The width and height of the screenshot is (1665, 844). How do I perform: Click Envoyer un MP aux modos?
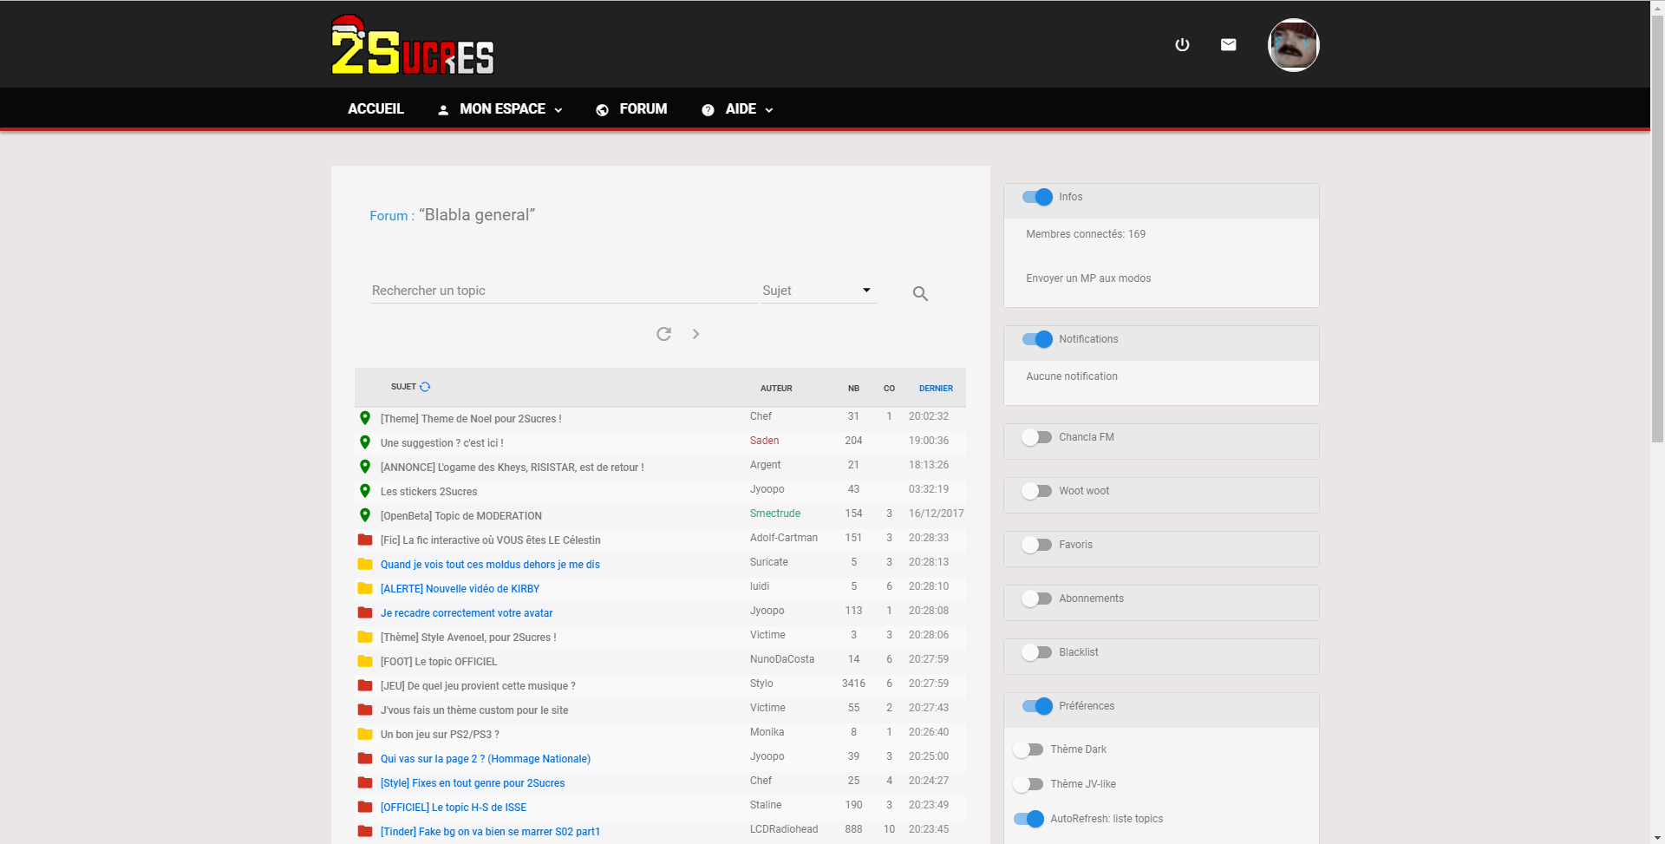[x=1088, y=278]
